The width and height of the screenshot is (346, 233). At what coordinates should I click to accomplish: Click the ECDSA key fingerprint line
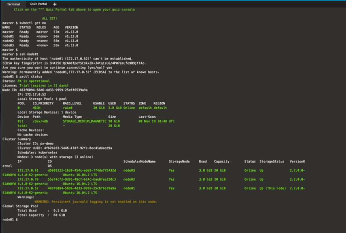click(x=74, y=63)
